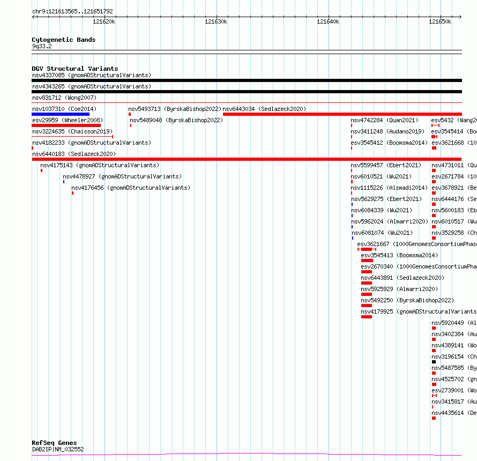The height and width of the screenshot is (461, 477).
Task: Click the 121620k ruler tick label
Action: 104,21
